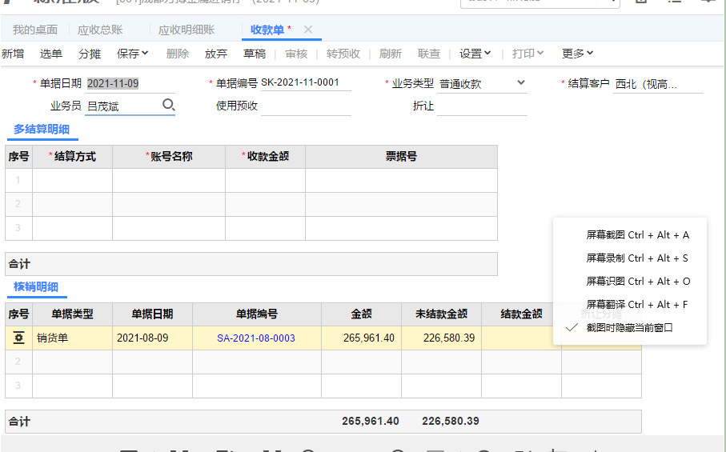Click row 1 结算方式 cell
Image resolution: width=726 pixels, height=452 pixels.
pyautogui.click(x=72, y=180)
